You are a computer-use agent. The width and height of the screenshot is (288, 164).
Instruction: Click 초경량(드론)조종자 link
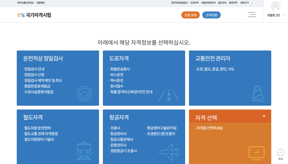click(x=161, y=134)
